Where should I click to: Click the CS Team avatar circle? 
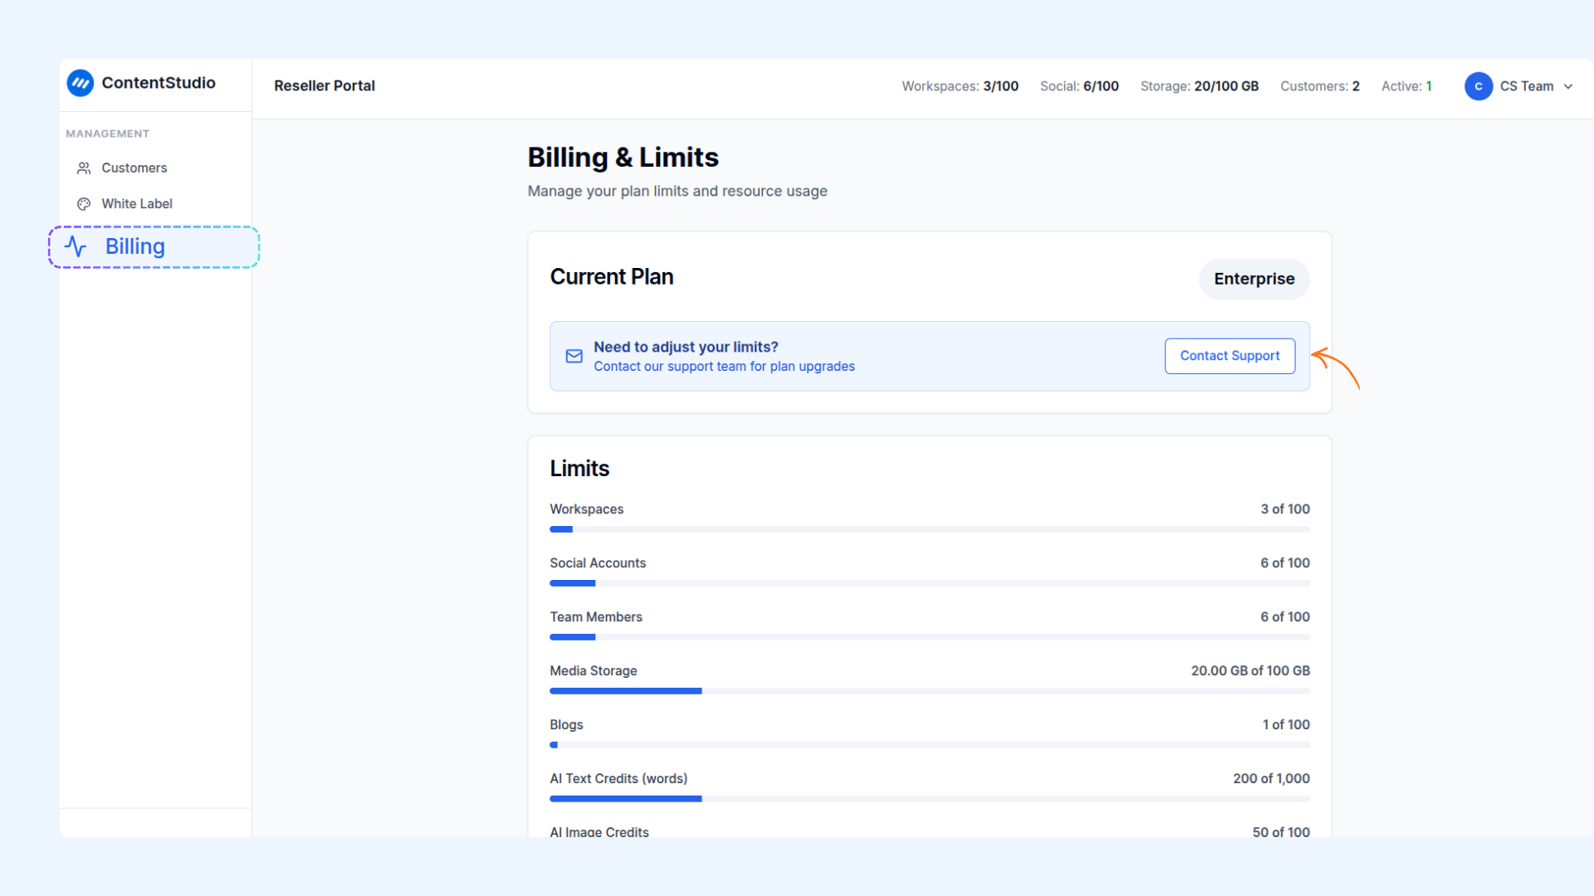(1479, 86)
